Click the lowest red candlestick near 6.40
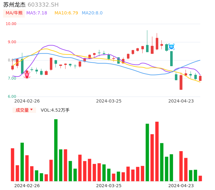The width and height of the screenshot is (215, 190). [181, 82]
